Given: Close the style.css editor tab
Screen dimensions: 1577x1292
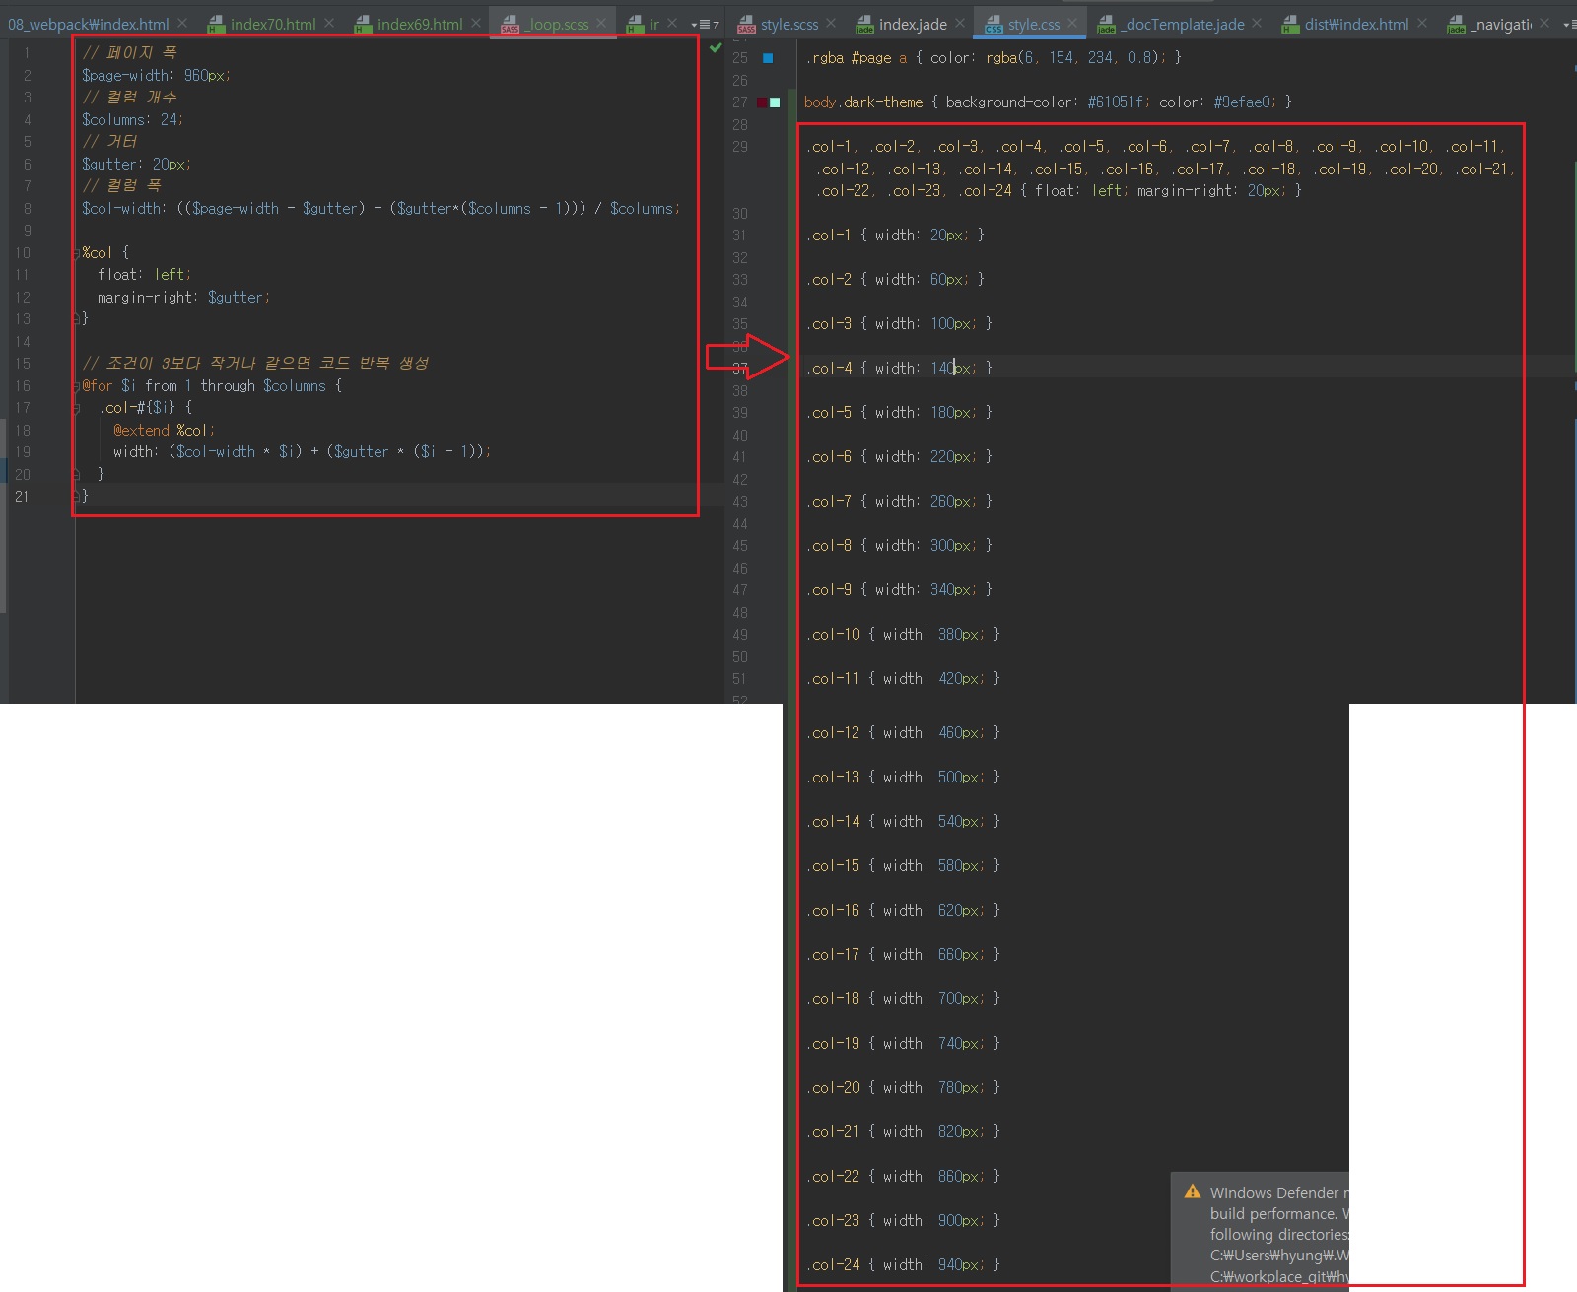Looking at the screenshot, I should [1072, 23].
